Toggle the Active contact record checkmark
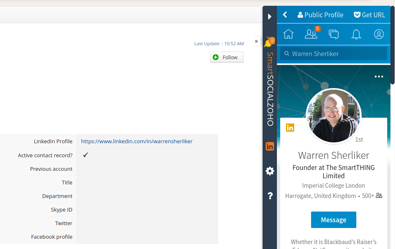Image resolution: width=395 pixels, height=249 pixels. (86, 155)
